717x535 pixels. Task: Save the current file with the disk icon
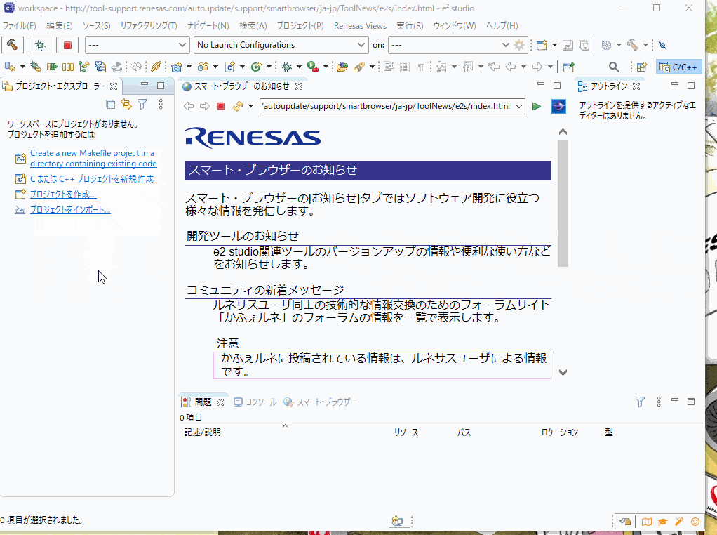pyautogui.click(x=568, y=45)
